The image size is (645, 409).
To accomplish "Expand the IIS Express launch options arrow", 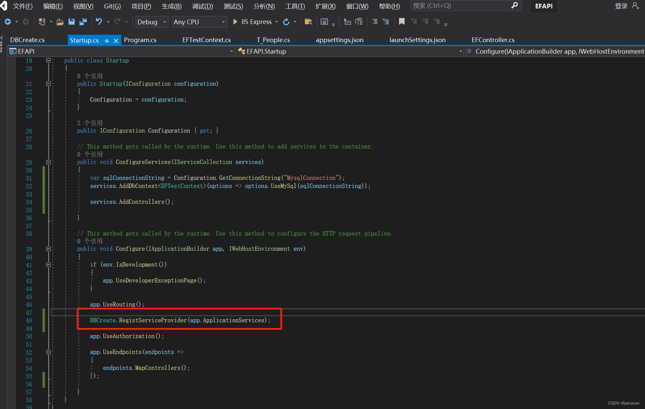I will tap(277, 22).
